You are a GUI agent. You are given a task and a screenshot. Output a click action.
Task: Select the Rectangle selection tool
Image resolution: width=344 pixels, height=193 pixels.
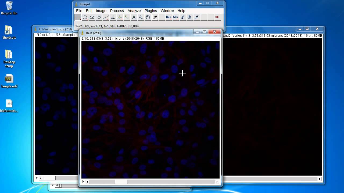[x=78, y=17]
